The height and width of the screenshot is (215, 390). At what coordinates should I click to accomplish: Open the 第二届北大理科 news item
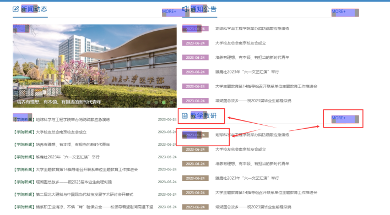[x=85, y=195]
